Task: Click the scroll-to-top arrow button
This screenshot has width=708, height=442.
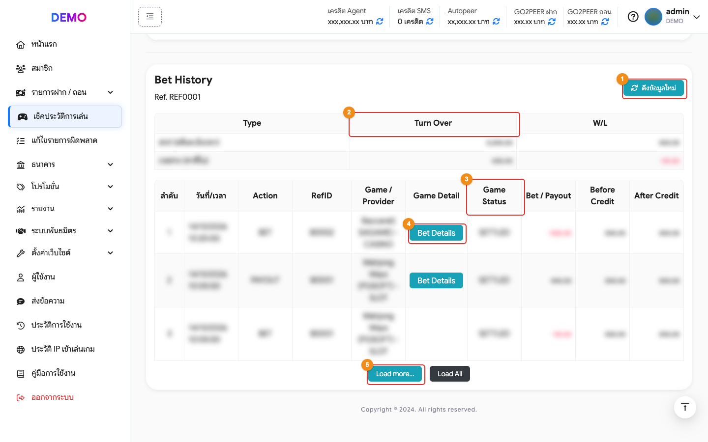Action: 685,407
